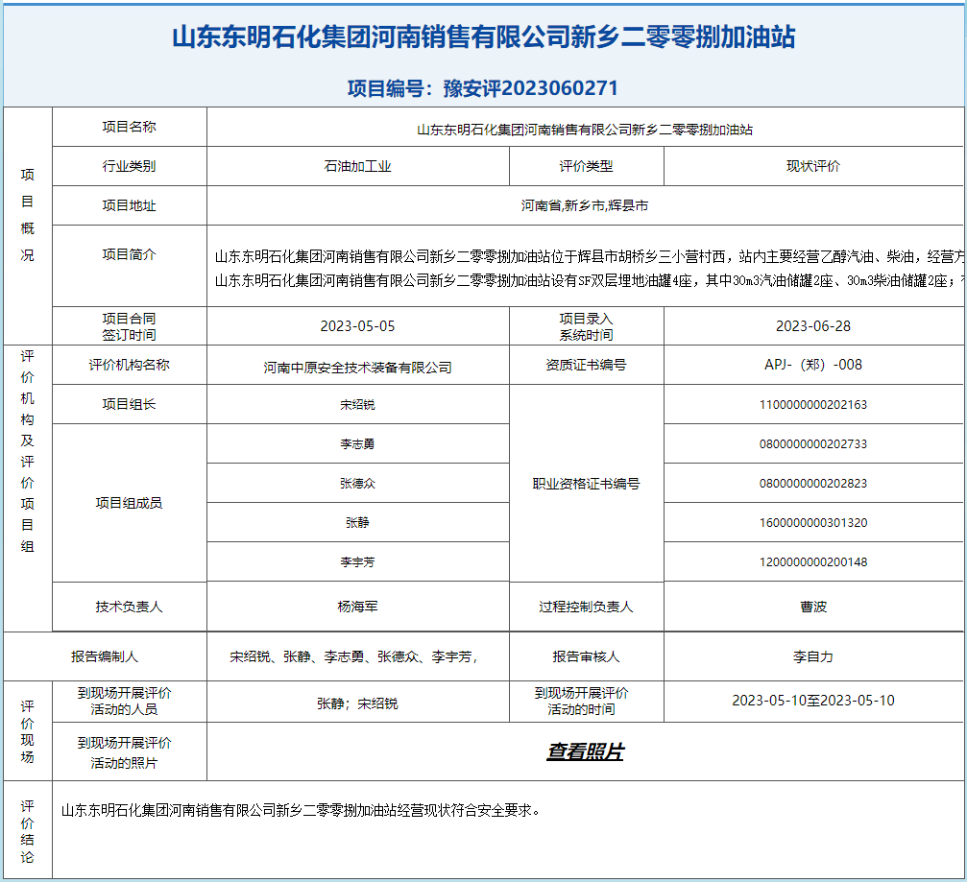Select the 现状评价 value
Screen dimensions: 967x882
pos(812,166)
